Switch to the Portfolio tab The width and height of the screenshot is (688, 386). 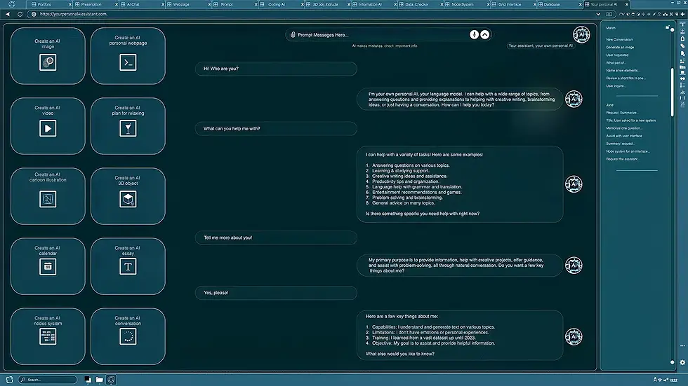pos(48,4)
